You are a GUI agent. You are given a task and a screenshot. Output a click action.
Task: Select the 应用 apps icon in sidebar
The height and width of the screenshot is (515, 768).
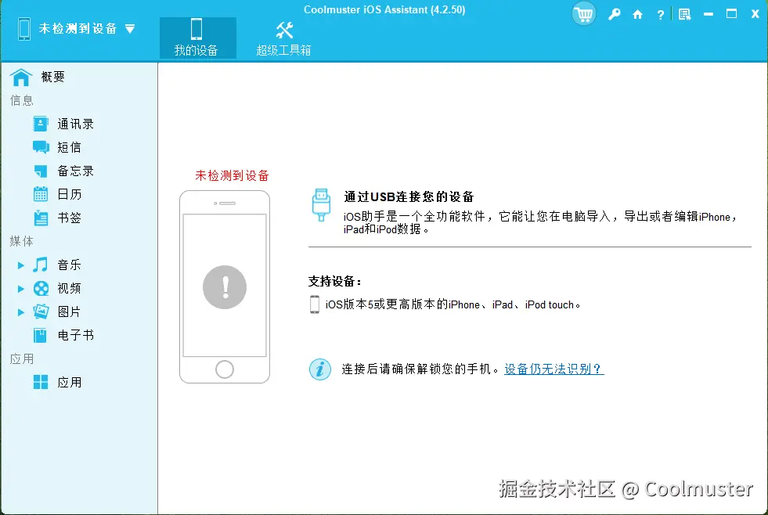point(41,382)
